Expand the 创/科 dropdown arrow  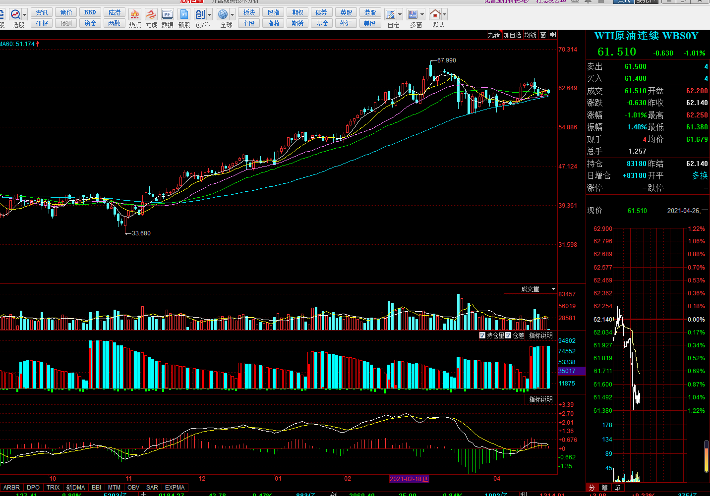209,15
